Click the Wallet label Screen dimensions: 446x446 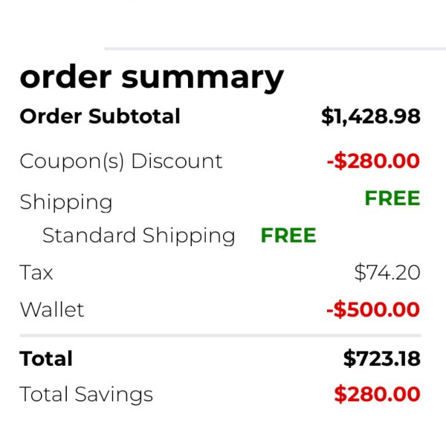point(52,309)
